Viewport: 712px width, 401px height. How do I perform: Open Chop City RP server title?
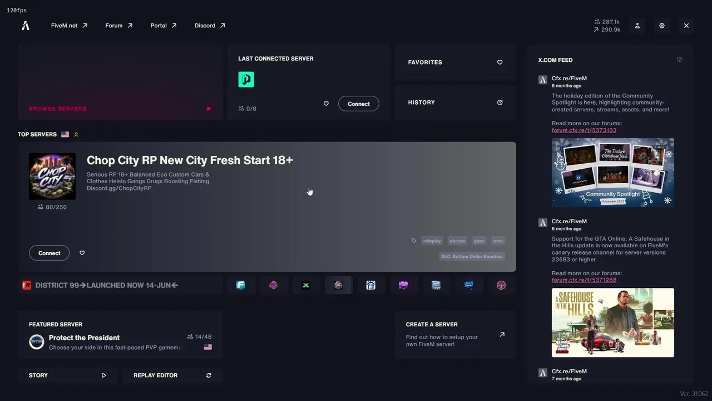pos(190,160)
